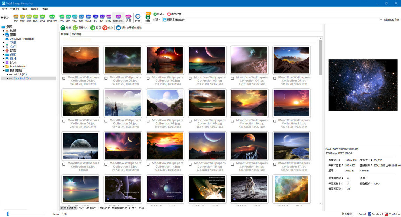The width and height of the screenshot is (401, 217).
Task: Click the 旋转 rotate tool icon
Action: [63, 27]
